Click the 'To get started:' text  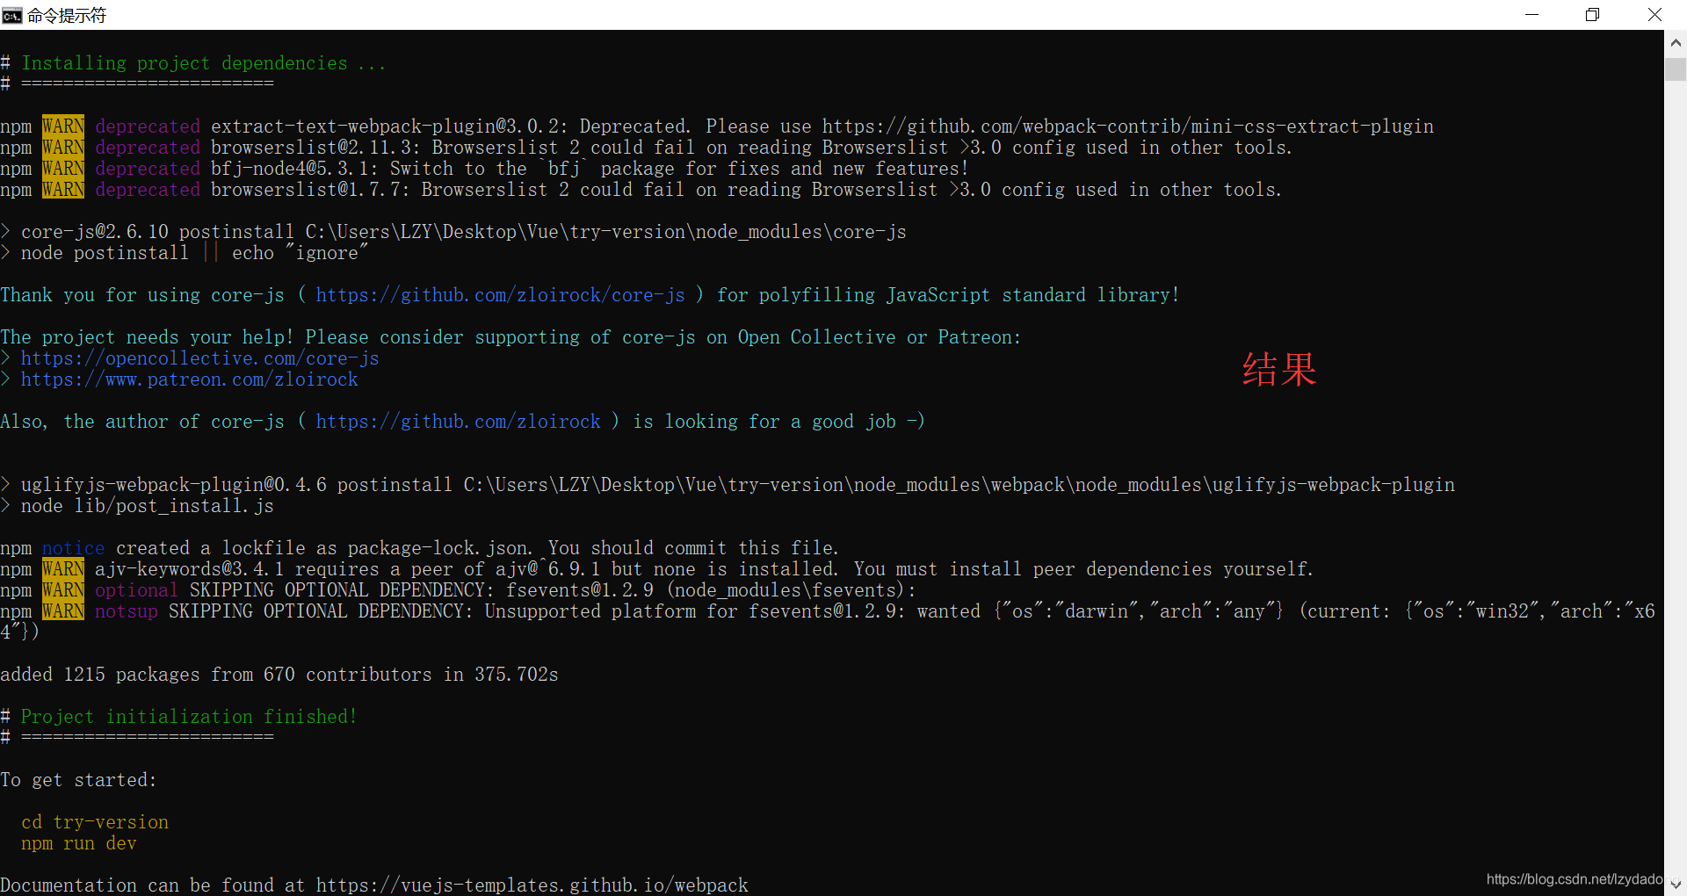click(x=78, y=780)
